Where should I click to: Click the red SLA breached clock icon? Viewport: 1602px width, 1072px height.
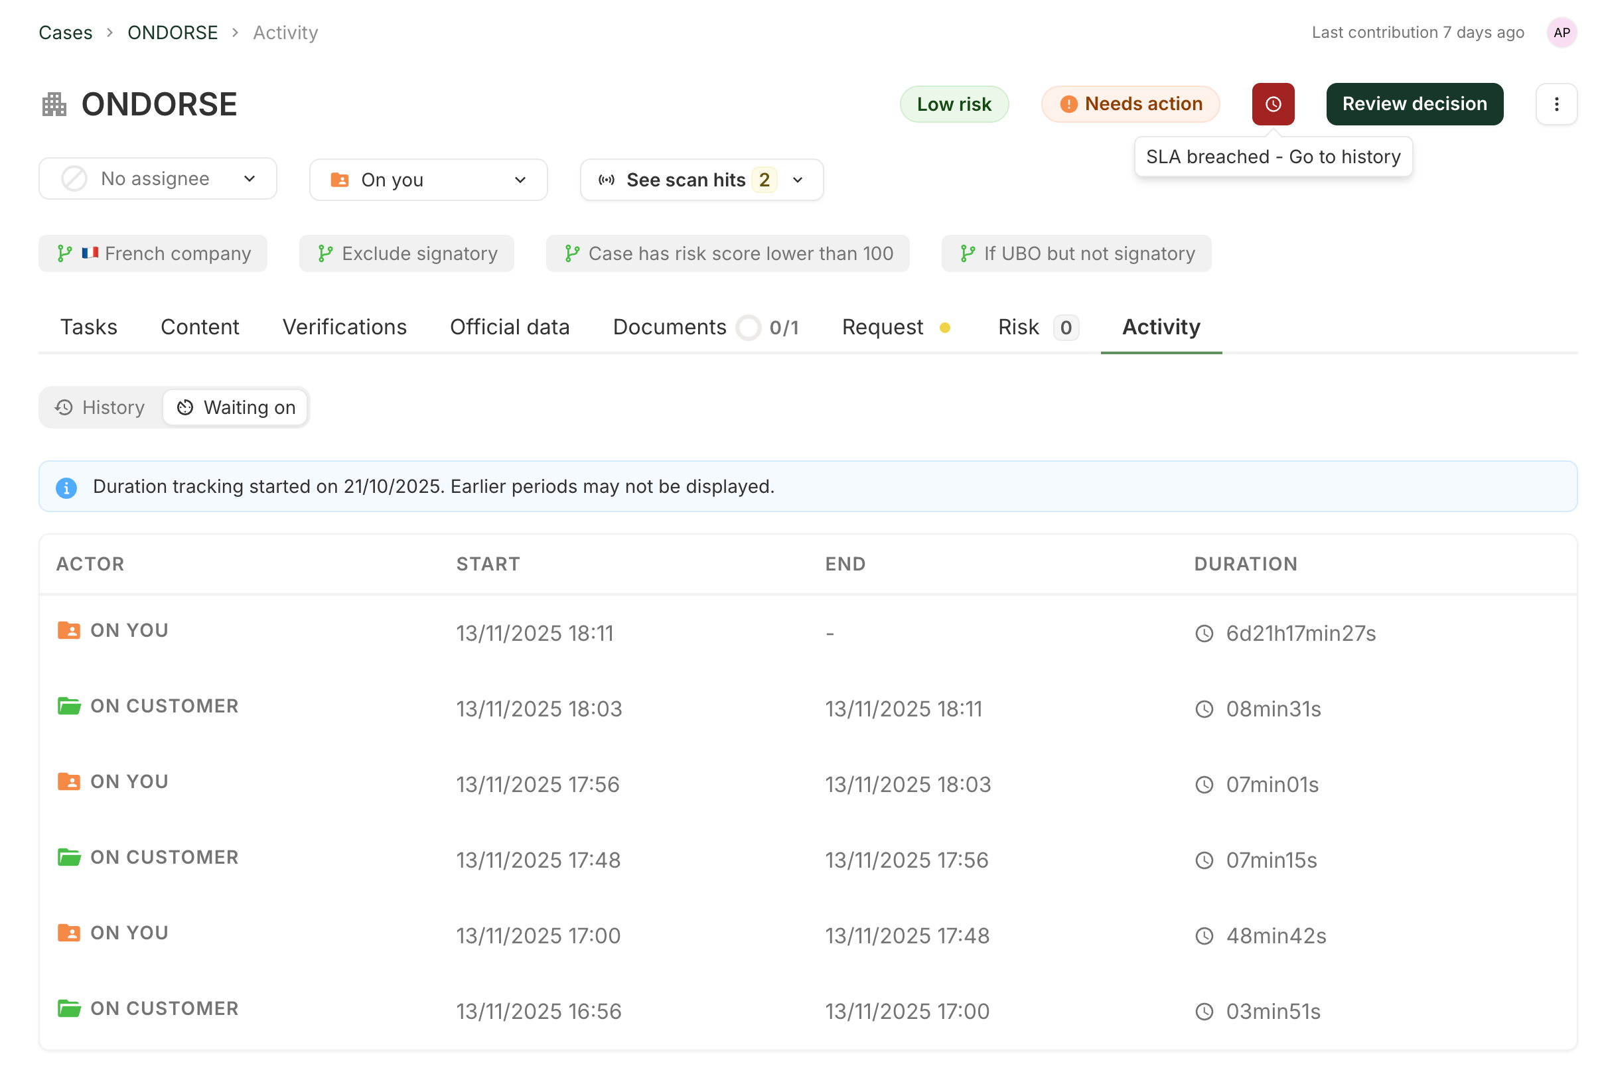point(1272,104)
